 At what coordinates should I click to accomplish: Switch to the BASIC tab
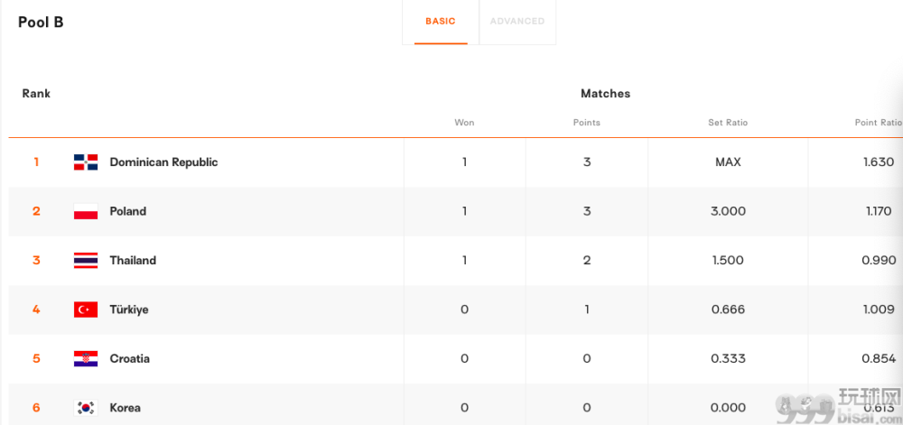click(441, 22)
